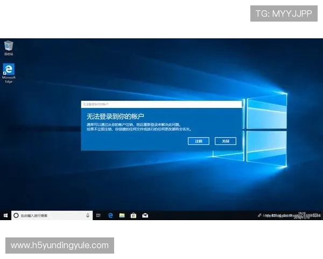Select the Microsoft Edge desktop shortcut

pos(9,71)
